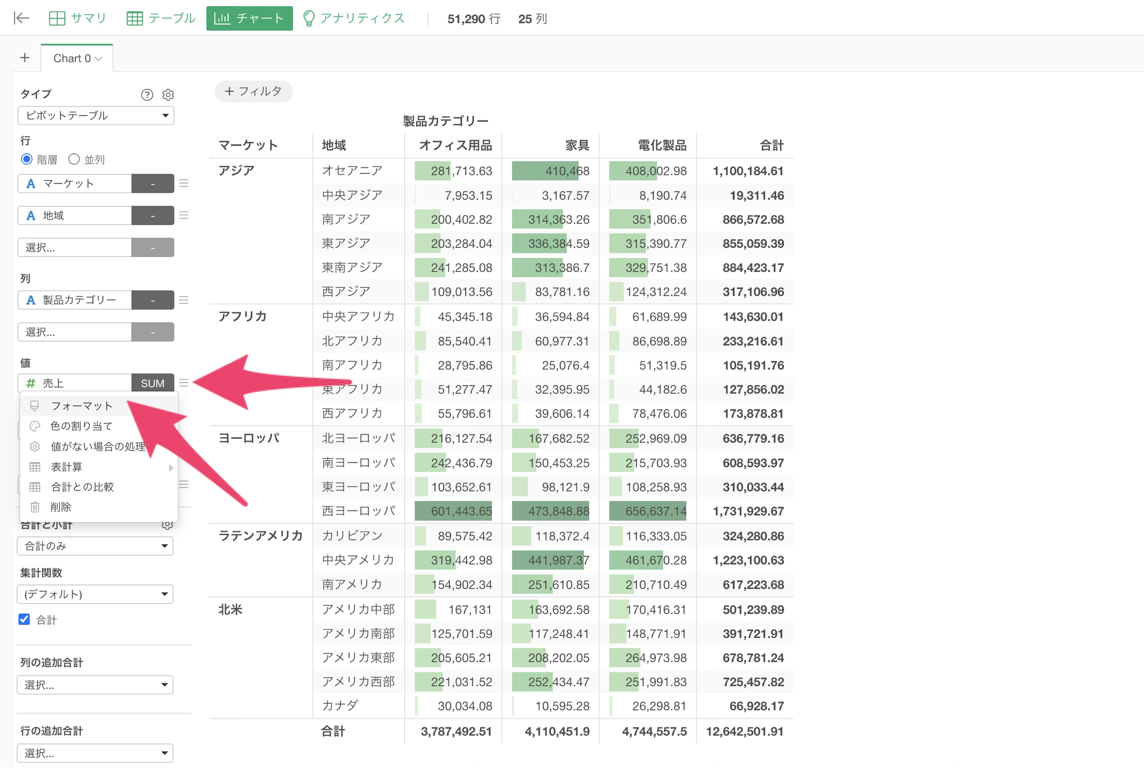This screenshot has height=768, width=1144.
Task: Select the Chart (チャート) view tab
Action: coord(249,18)
